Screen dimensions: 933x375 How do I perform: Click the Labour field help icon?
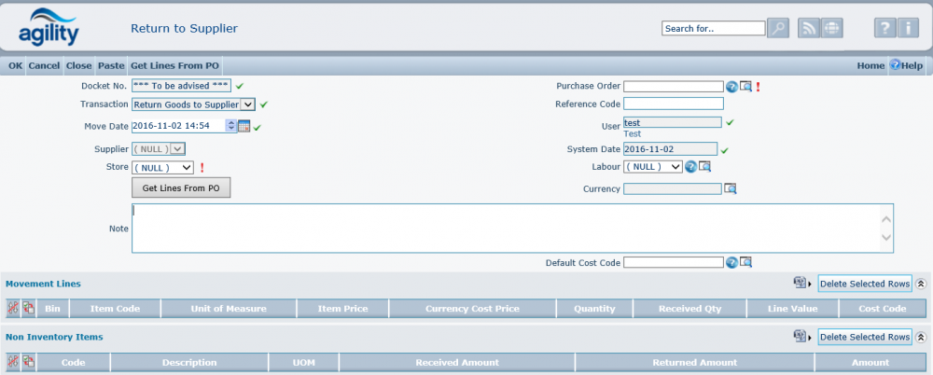[691, 167]
